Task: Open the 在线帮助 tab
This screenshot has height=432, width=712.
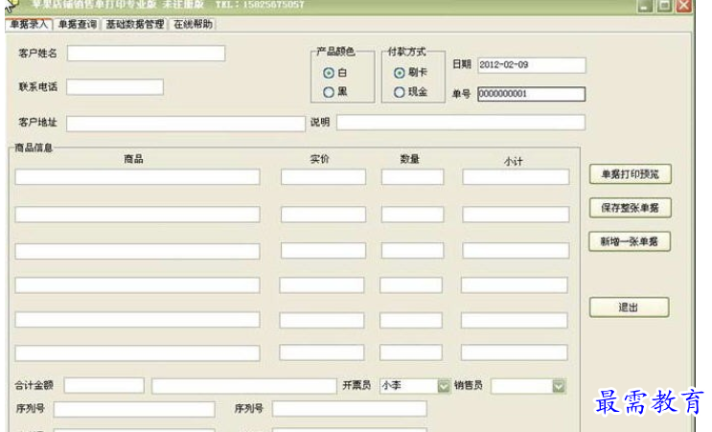Action: pyautogui.click(x=193, y=24)
